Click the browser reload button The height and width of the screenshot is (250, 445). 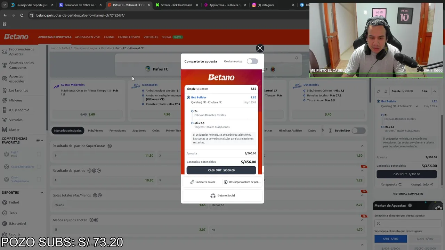[22, 15]
